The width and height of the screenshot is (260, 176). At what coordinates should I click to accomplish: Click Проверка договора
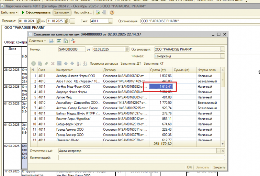[x=104, y=63]
